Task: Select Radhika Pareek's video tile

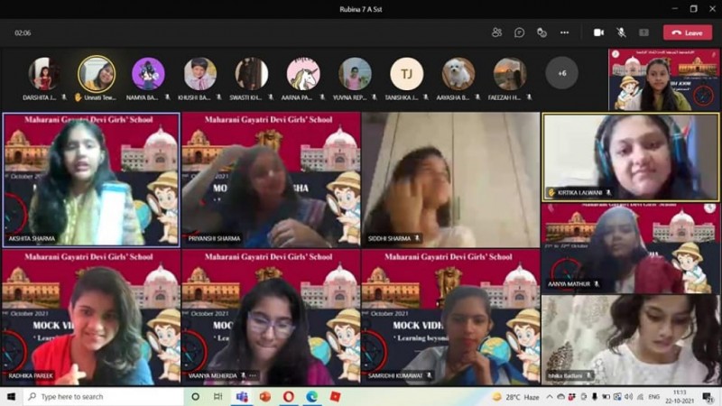Action: (91, 317)
